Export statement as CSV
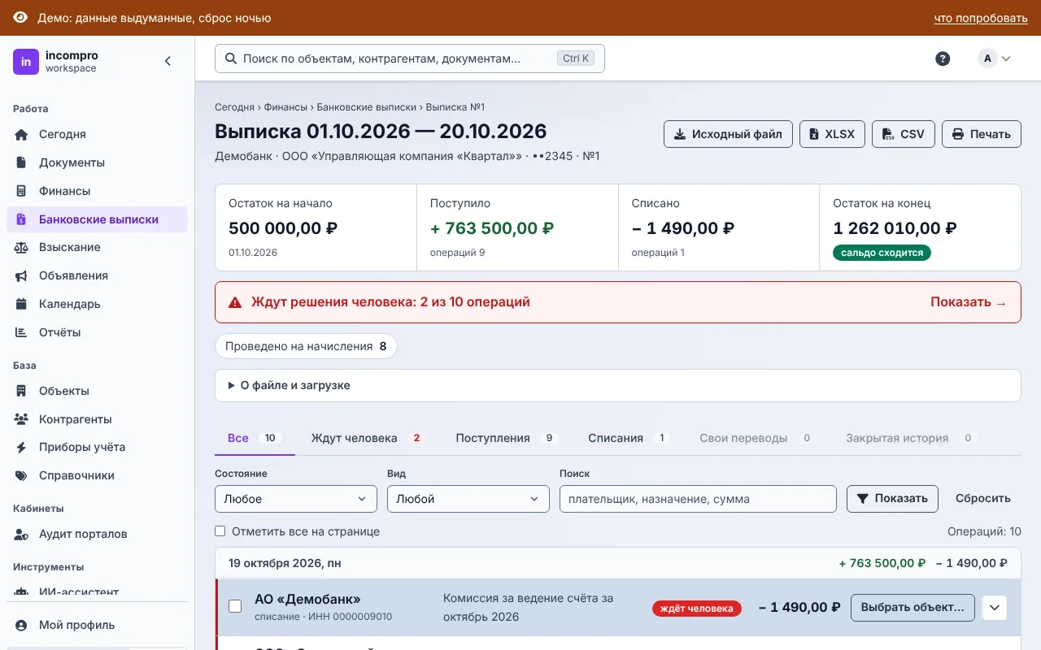 [x=904, y=134]
